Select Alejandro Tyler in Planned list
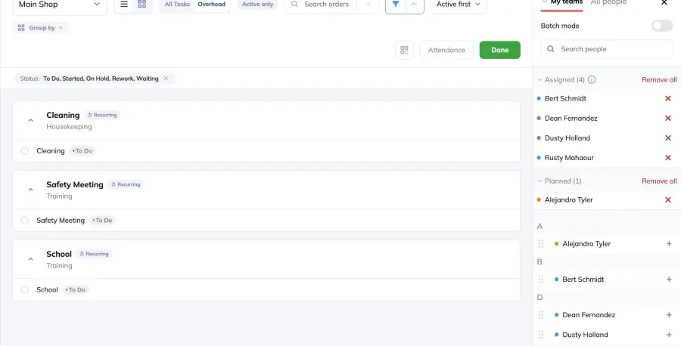The width and height of the screenshot is (681, 346). [568, 200]
